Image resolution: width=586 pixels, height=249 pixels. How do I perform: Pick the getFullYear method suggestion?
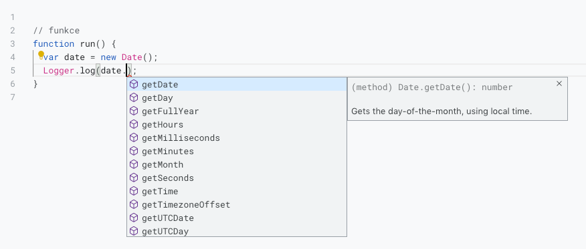[x=237, y=111]
